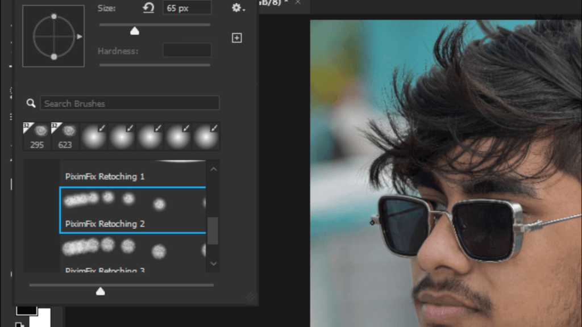The image size is (582, 327).
Task: Adjust the brush Size slider handle
Action: 135,31
